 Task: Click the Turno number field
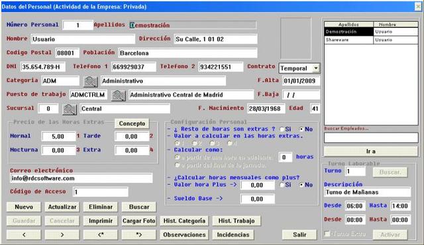point(355,171)
